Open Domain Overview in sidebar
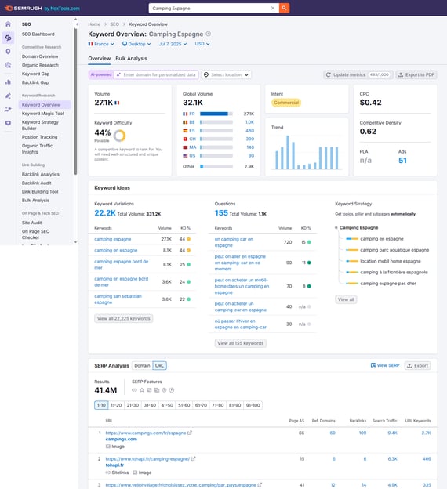Viewport: 447px width, 489px height. (40, 56)
